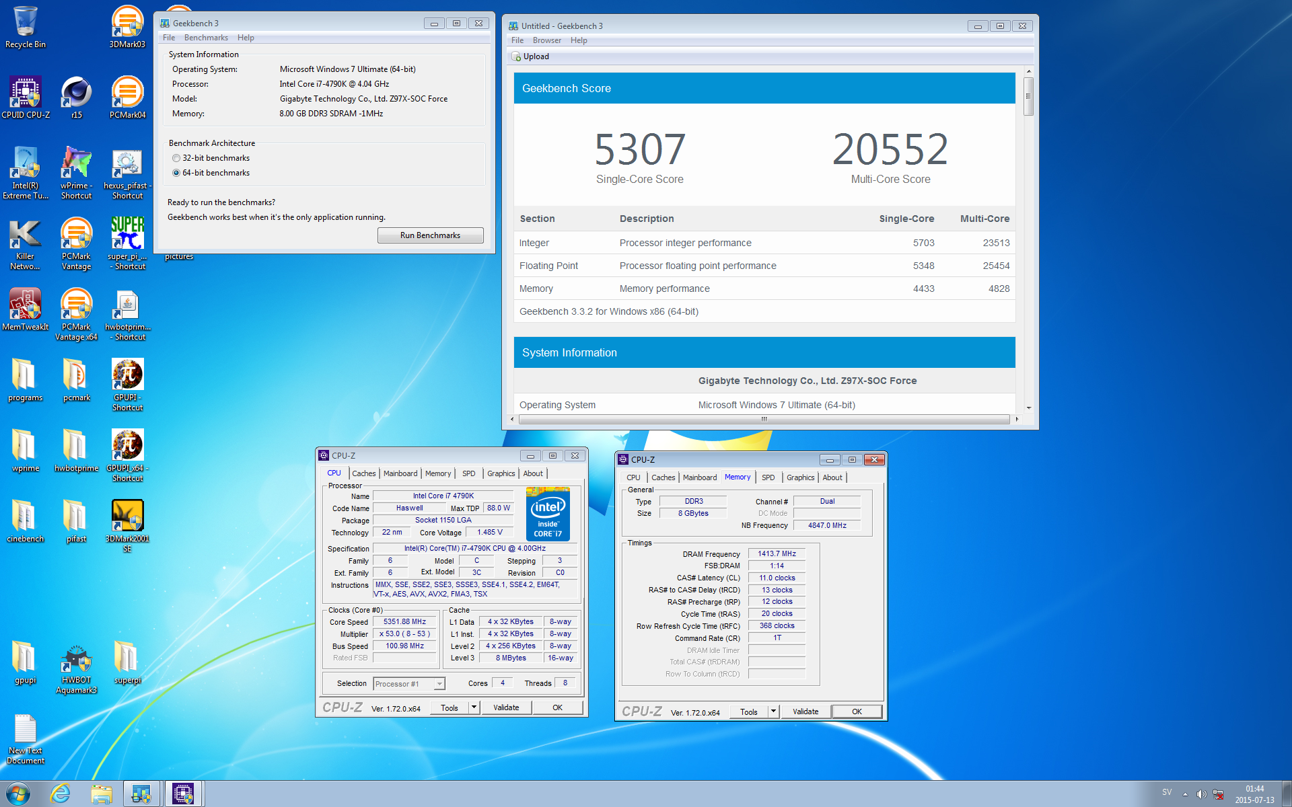This screenshot has width=1292, height=807.
Task: Open Processor #1 selection dropdown
Action: (x=409, y=684)
